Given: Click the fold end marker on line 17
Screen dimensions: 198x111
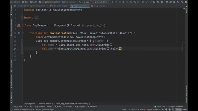Looking at the screenshot, I should pos(23,60).
